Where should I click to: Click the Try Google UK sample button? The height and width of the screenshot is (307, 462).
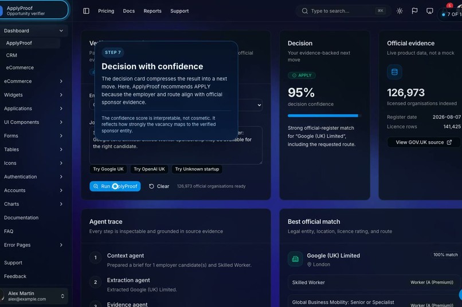(x=108, y=169)
